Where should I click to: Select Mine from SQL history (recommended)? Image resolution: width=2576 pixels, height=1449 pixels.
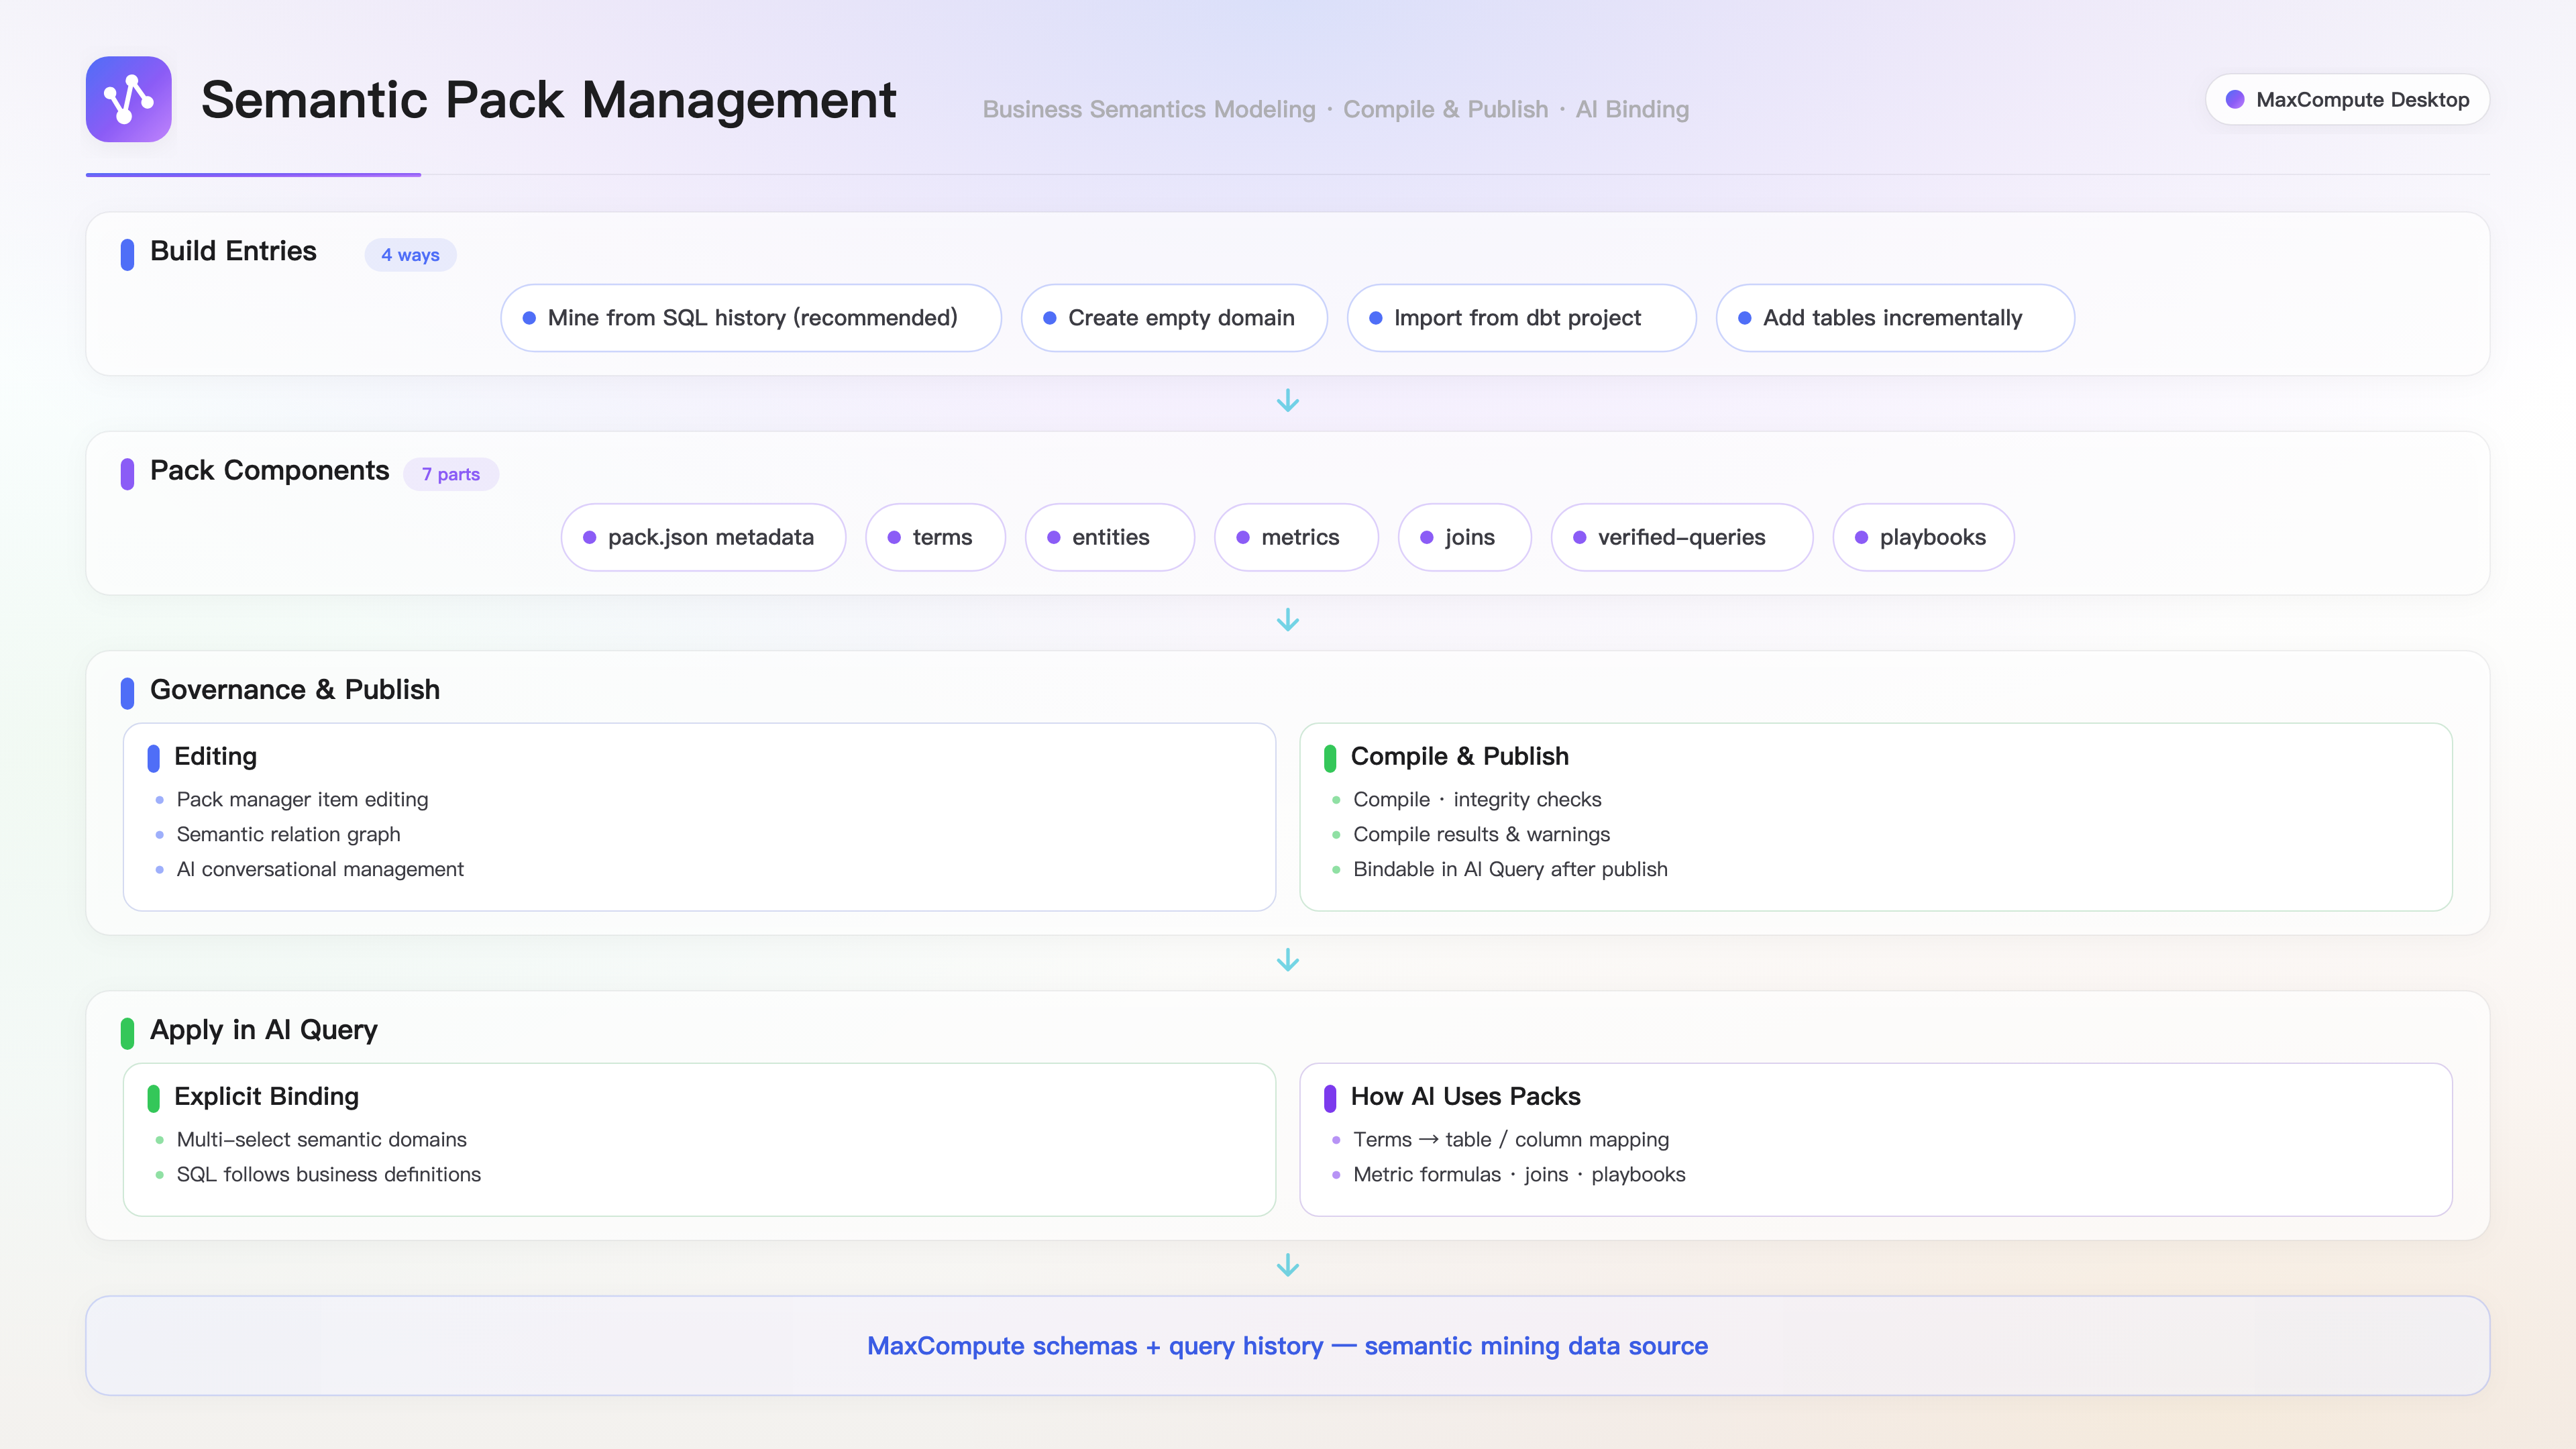[x=751, y=318]
